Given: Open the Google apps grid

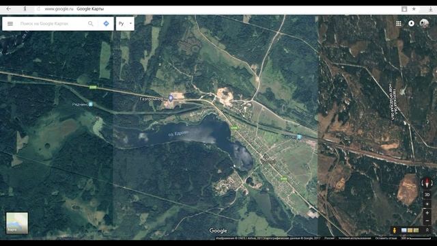Looking at the screenshot, I should click(x=399, y=24).
